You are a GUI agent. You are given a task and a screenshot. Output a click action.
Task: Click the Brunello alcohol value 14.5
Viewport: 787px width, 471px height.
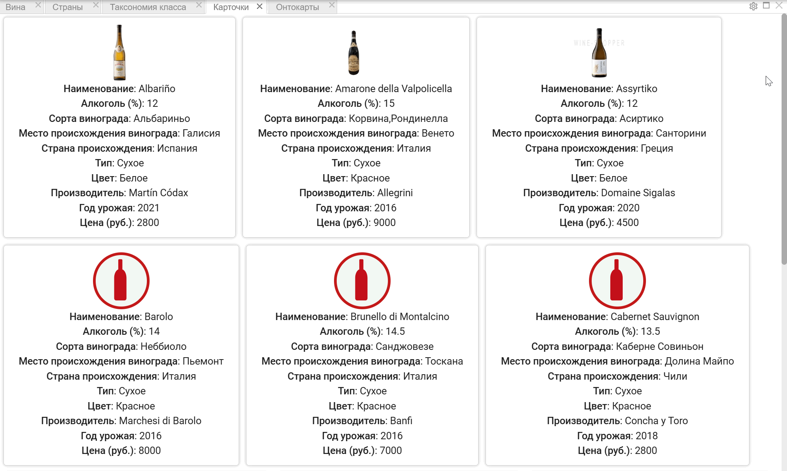395,331
